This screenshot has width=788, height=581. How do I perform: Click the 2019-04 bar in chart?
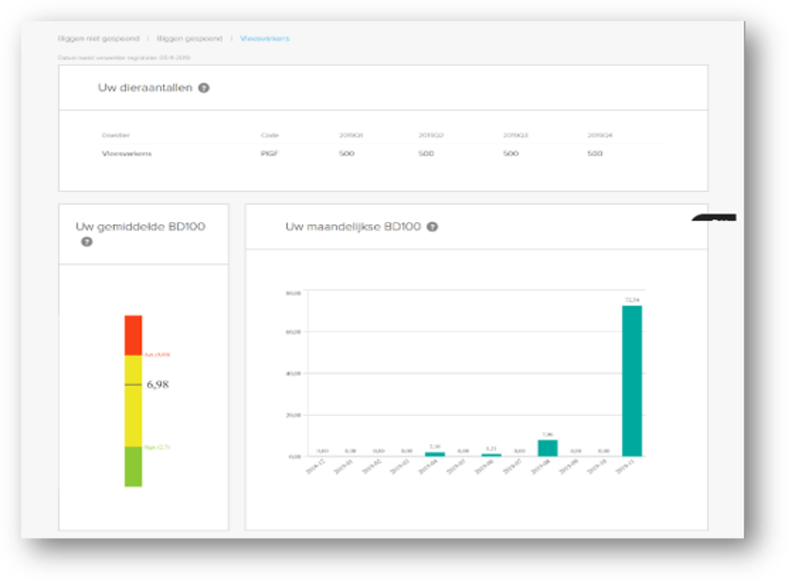pyautogui.click(x=435, y=454)
